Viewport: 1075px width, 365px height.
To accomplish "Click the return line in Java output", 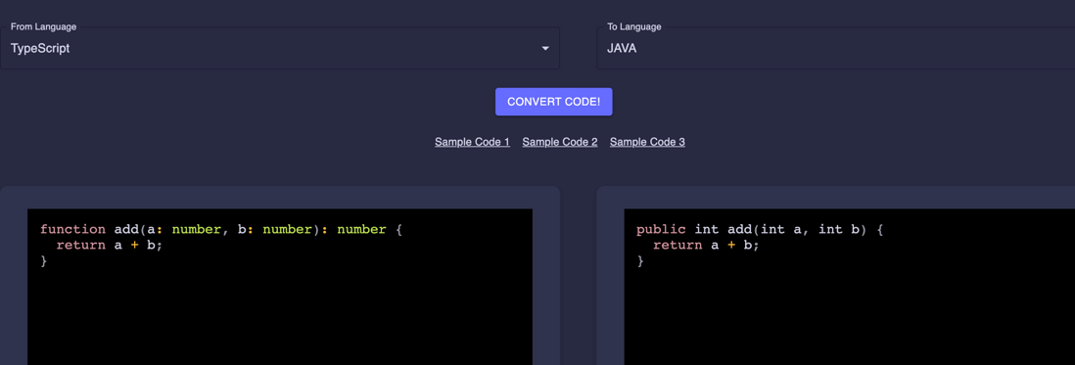I will (x=706, y=246).
